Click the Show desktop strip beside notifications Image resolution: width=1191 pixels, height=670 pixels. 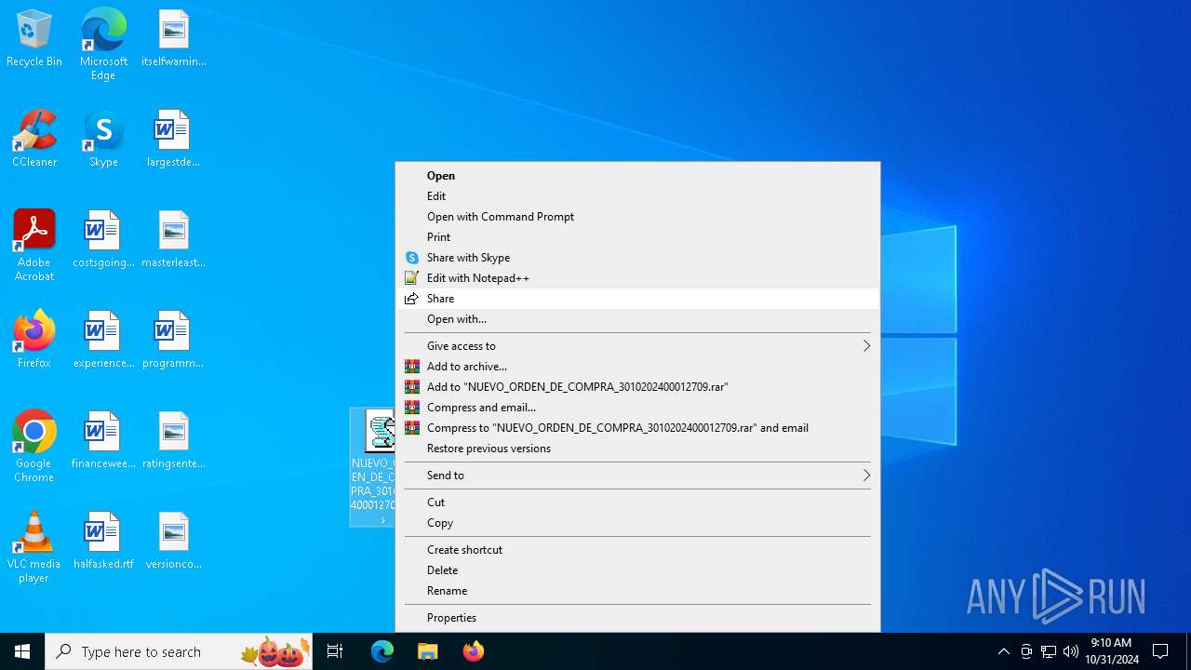coord(1188,651)
